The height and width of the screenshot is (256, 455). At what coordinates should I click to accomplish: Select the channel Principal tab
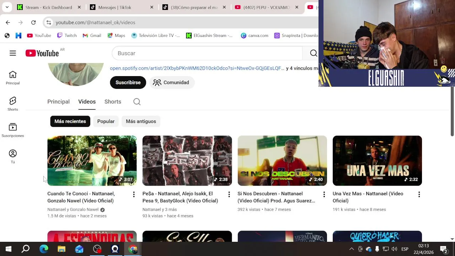58,102
